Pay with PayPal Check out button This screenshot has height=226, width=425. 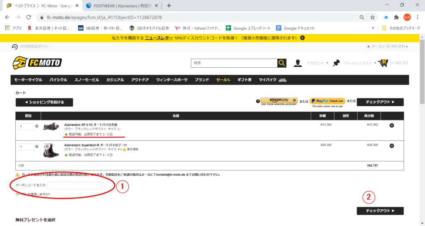point(327,101)
